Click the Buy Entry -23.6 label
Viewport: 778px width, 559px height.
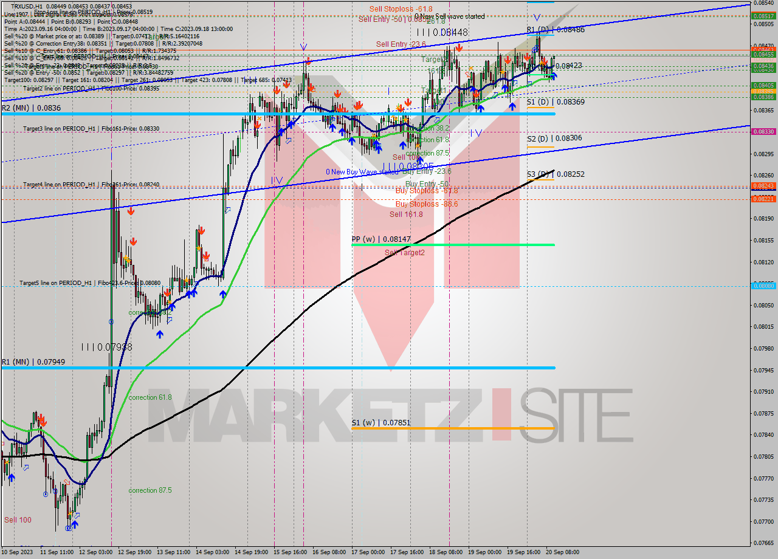(x=427, y=171)
